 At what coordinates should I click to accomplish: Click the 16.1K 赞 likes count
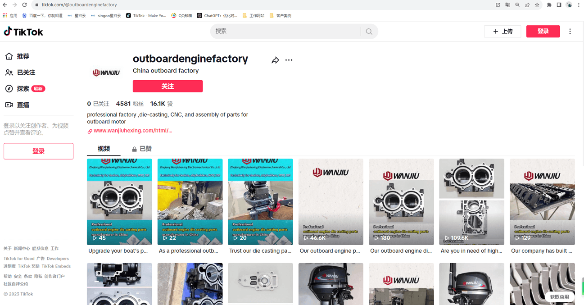point(162,104)
